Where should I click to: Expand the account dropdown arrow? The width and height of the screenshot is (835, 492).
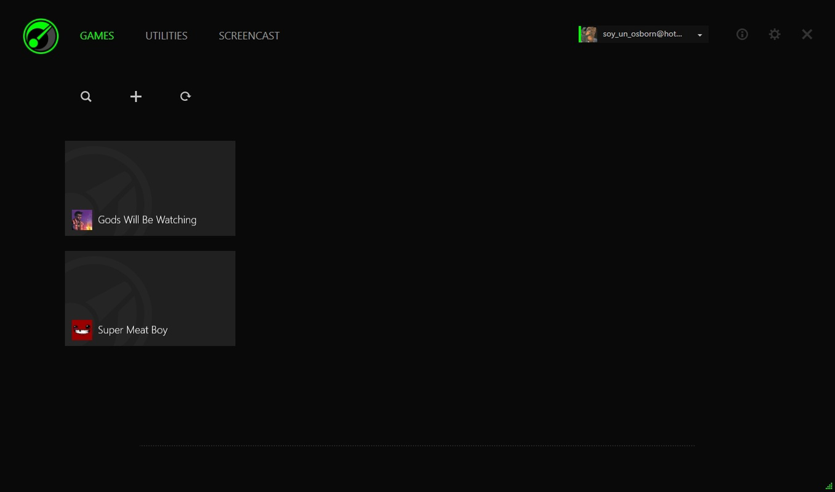[700, 35]
